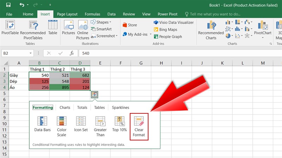
Task: Launch Visio Data Visualizer add-in
Action: (x=173, y=22)
